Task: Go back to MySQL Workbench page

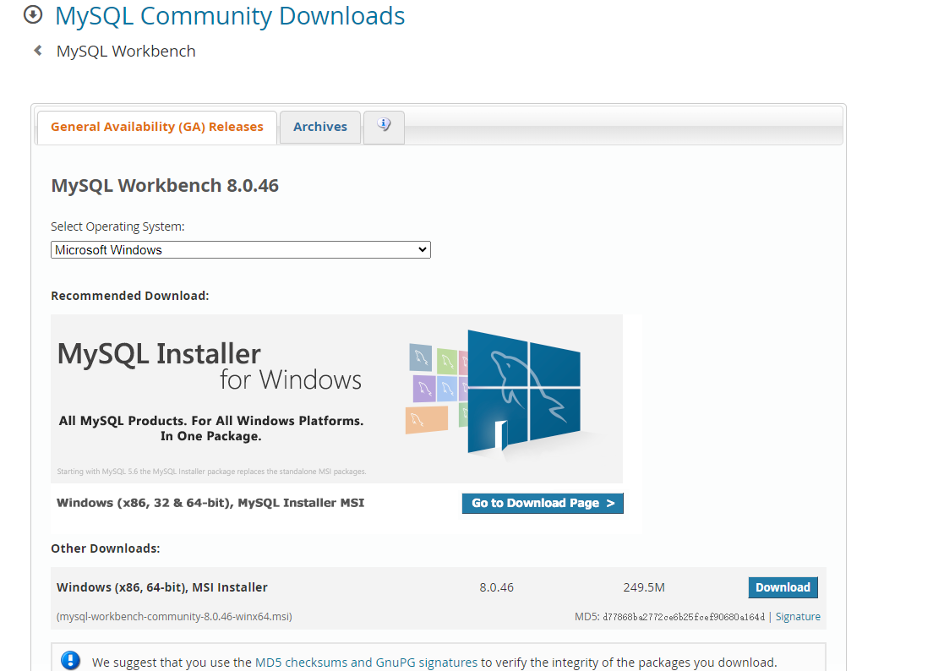Action: (x=126, y=52)
